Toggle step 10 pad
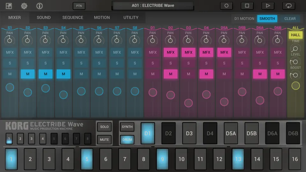Screen dimensions: 306x172 click(x=181, y=159)
